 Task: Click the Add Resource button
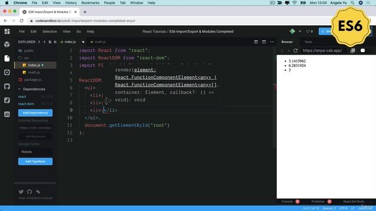[x=35, y=137]
